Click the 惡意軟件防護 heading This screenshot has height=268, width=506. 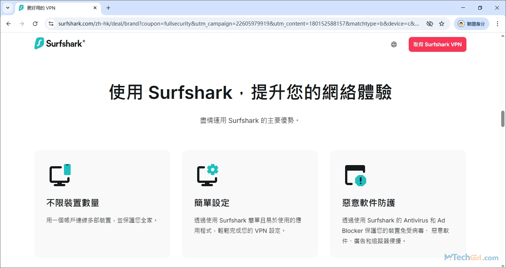tap(369, 203)
